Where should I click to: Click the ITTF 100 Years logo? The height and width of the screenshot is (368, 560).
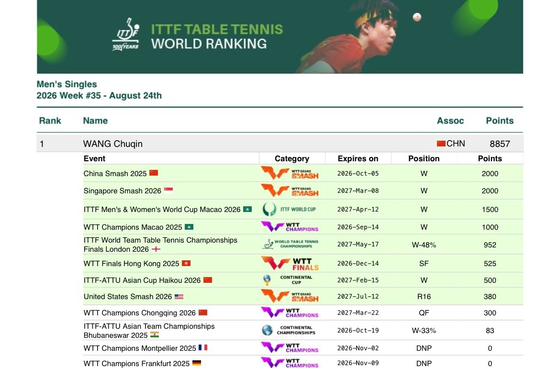click(126, 34)
